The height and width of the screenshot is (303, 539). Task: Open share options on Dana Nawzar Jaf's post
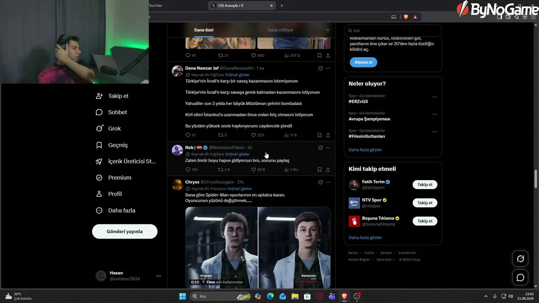coord(328,135)
